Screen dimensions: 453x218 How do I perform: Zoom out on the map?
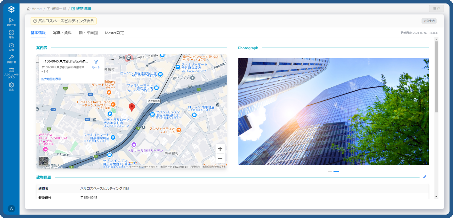click(220, 158)
